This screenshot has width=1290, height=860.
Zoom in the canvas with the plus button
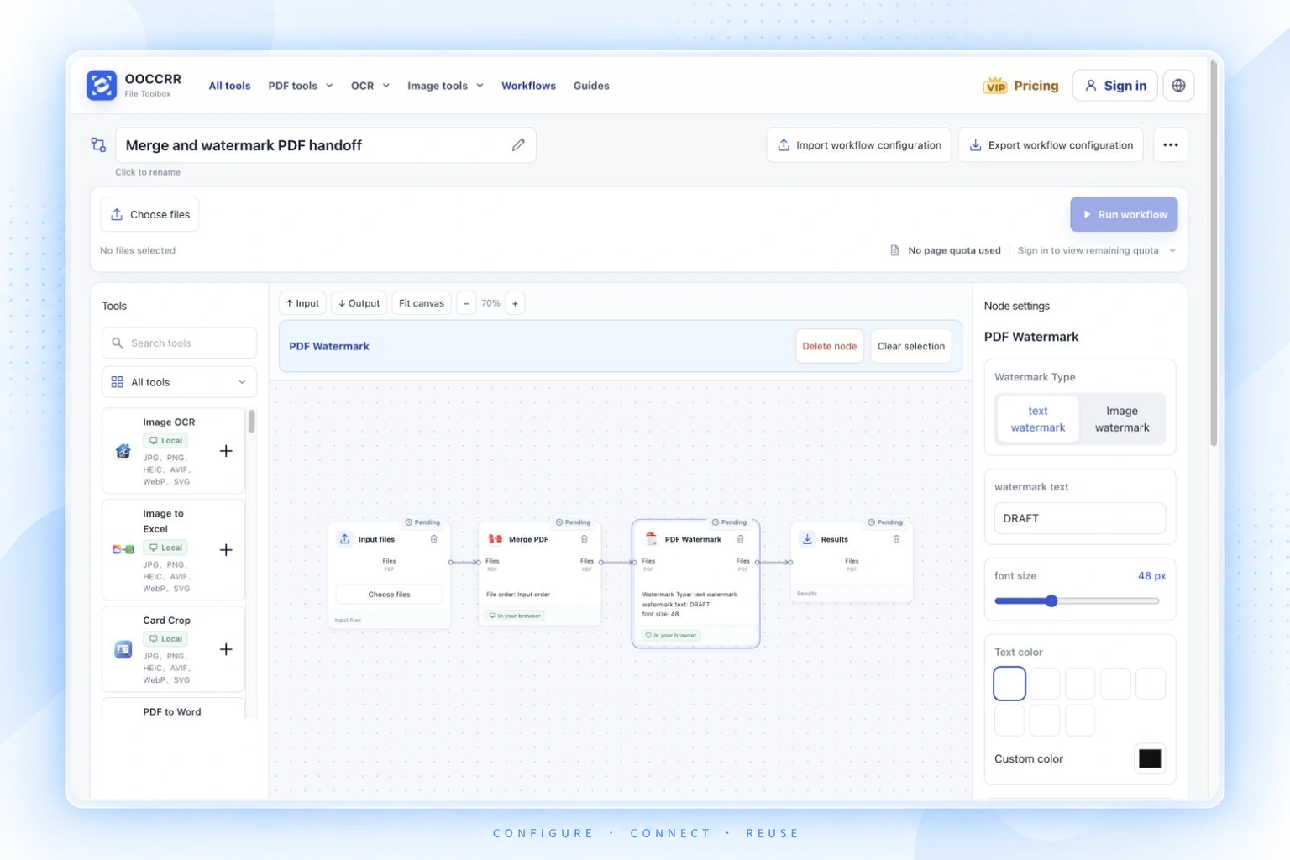tap(515, 303)
